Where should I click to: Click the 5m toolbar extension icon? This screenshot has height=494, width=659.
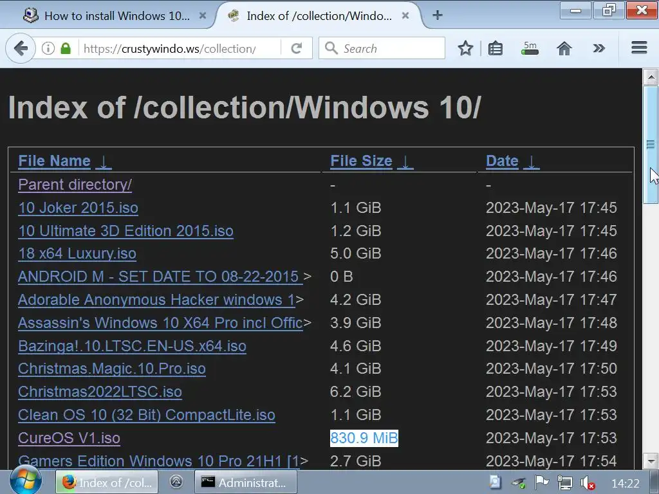530,48
